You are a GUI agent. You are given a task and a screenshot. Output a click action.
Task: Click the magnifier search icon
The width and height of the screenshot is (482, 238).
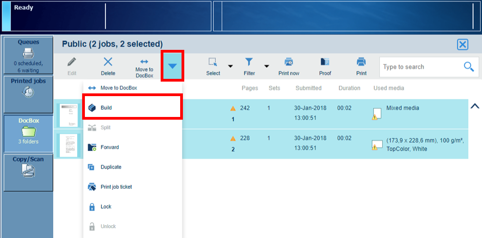pos(469,67)
